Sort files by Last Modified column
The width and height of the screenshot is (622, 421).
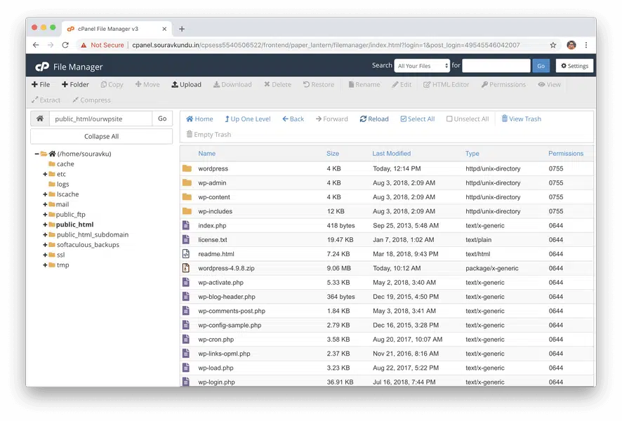point(391,153)
